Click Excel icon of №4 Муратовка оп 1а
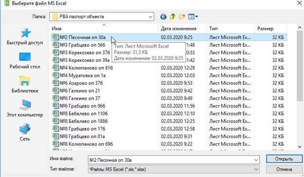This screenshot has height=177, width=304. [56, 75]
